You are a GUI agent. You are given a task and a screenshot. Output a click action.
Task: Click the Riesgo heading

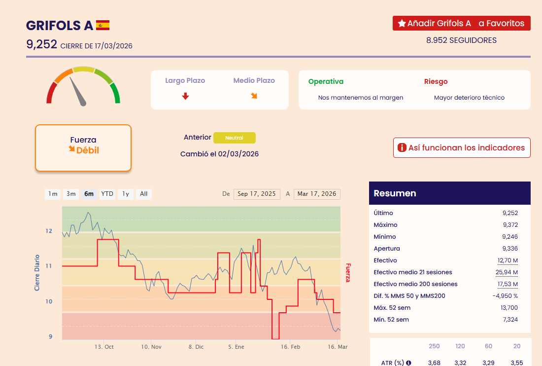click(436, 82)
